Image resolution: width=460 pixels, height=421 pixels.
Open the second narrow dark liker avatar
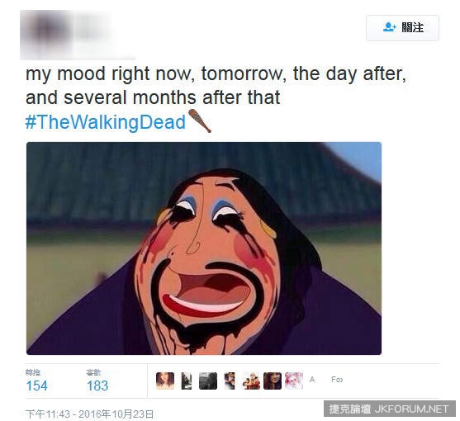(x=187, y=381)
